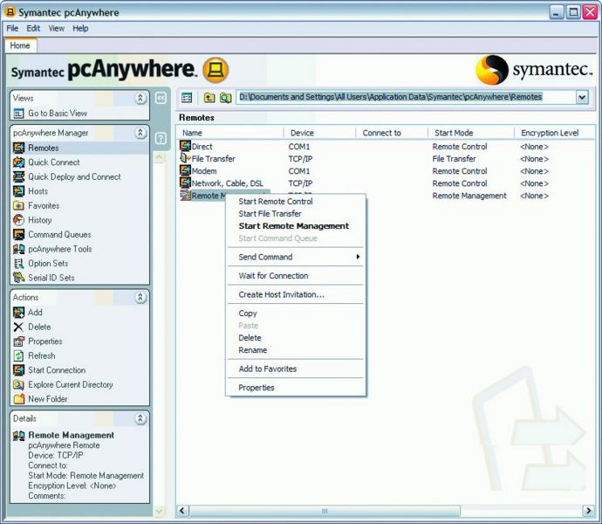Viewport: 602px width, 524px height.
Task: Click the Start Connection icon
Action: click(19, 370)
